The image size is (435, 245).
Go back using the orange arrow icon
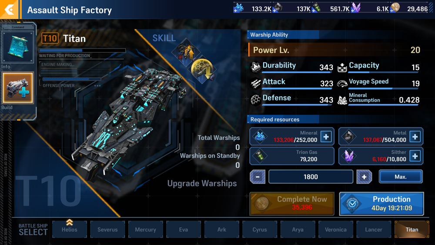tap(9, 10)
